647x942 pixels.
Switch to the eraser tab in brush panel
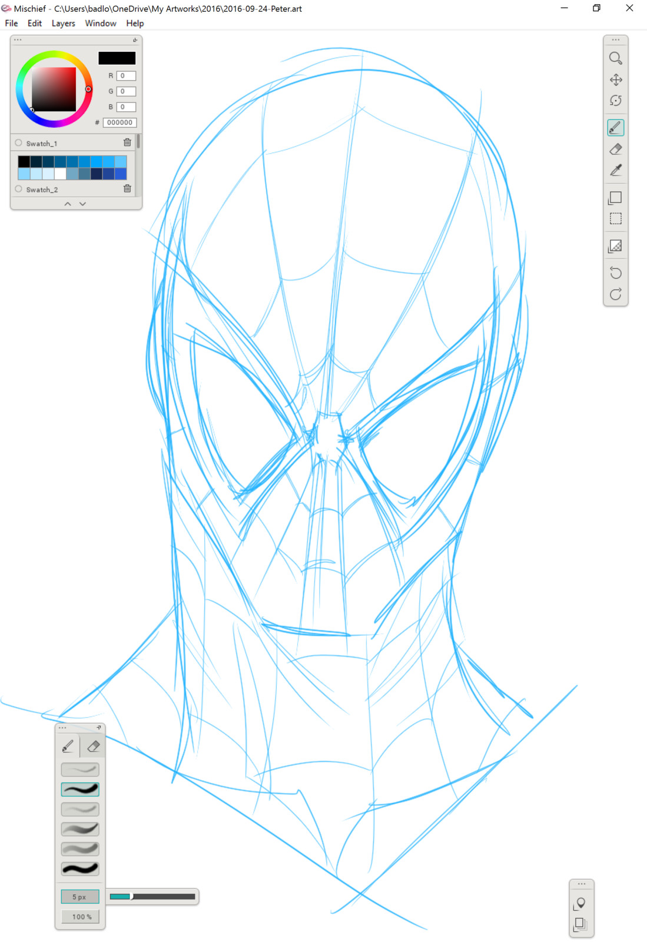pos(93,747)
